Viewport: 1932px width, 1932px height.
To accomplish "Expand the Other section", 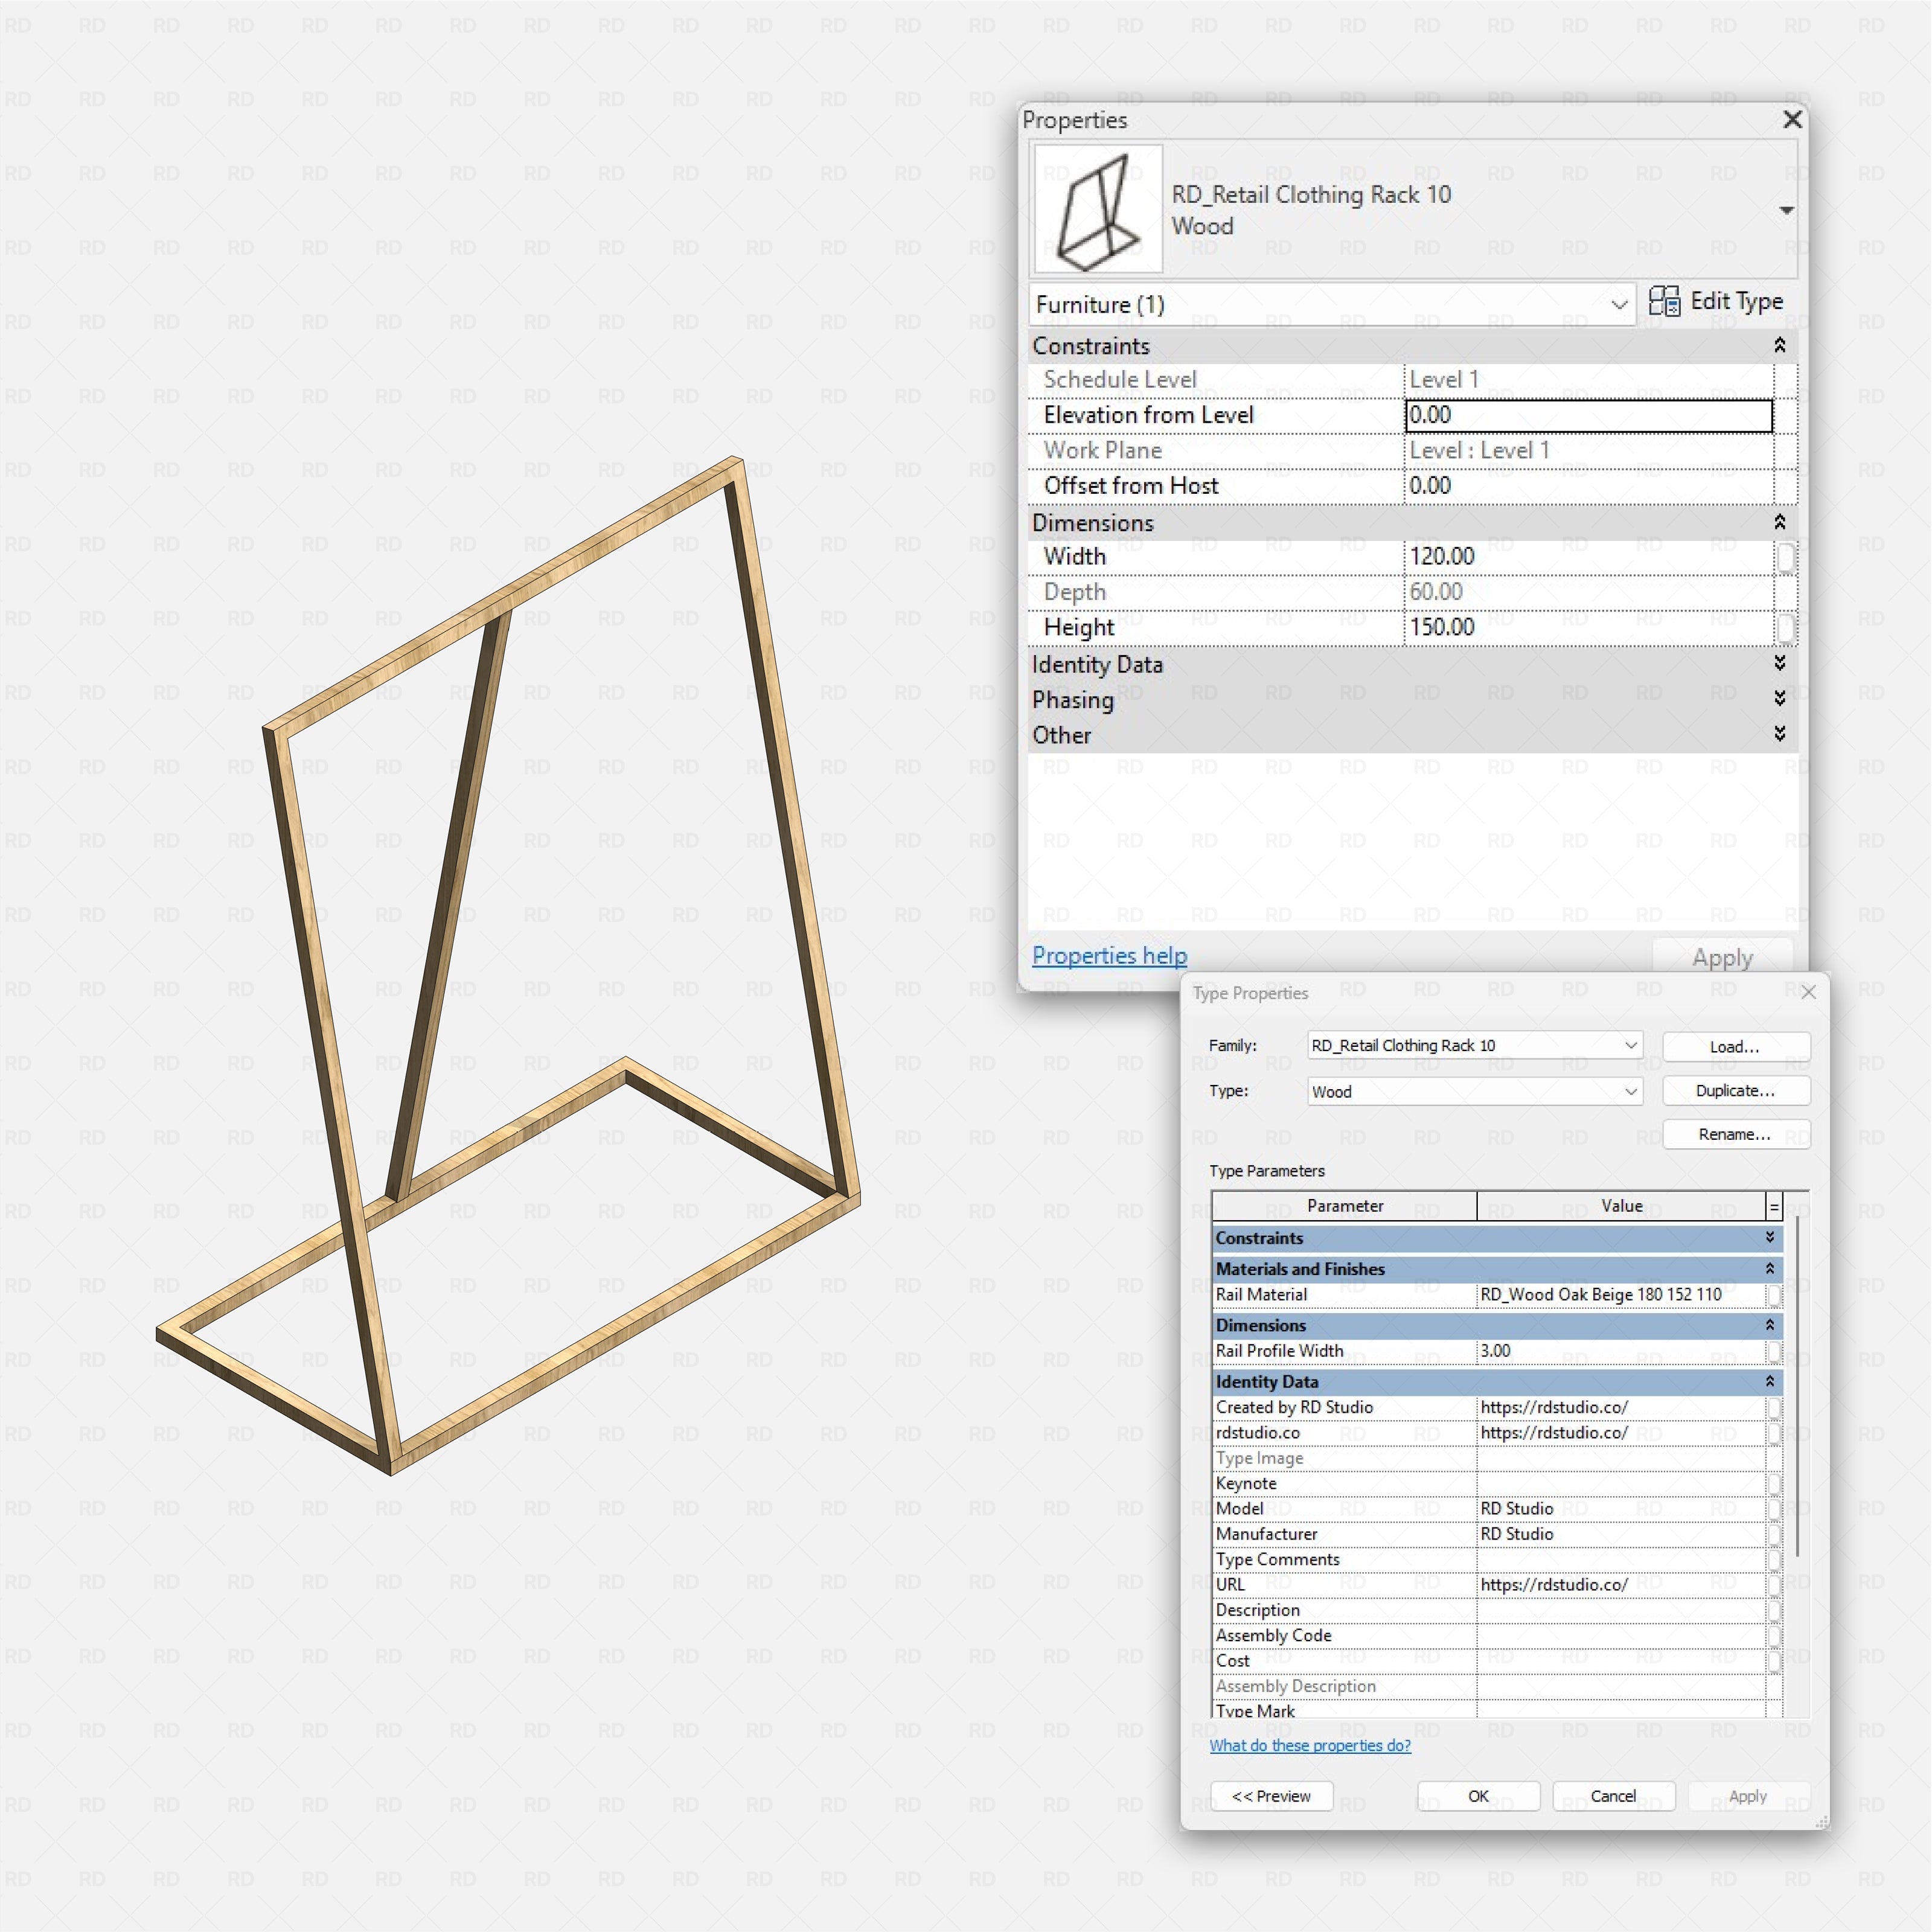I will point(1780,735).
